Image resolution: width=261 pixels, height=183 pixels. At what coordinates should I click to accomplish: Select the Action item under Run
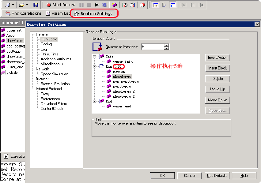click(x=119, y=72)
